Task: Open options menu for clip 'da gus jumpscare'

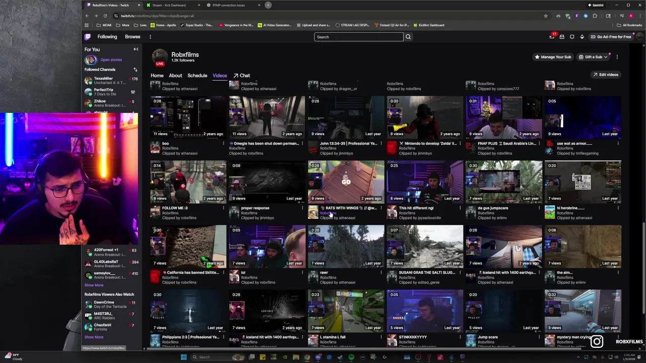Action: pos(539,208)
